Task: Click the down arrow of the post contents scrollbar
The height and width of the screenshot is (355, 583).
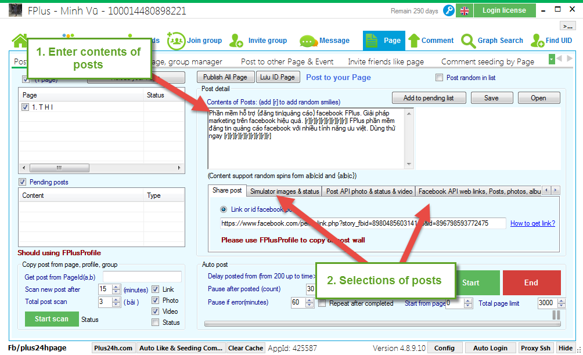Action: click(409, 164)
